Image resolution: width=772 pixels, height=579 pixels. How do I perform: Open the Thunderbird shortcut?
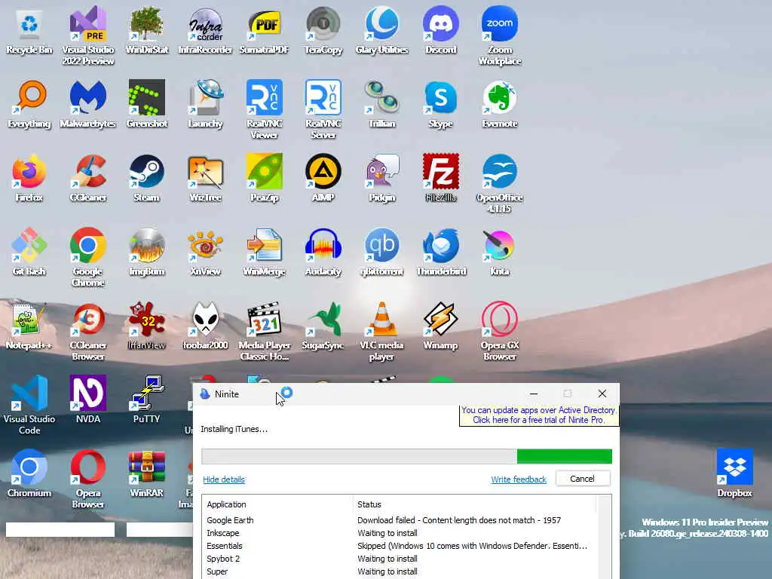[x=440, y=253]
